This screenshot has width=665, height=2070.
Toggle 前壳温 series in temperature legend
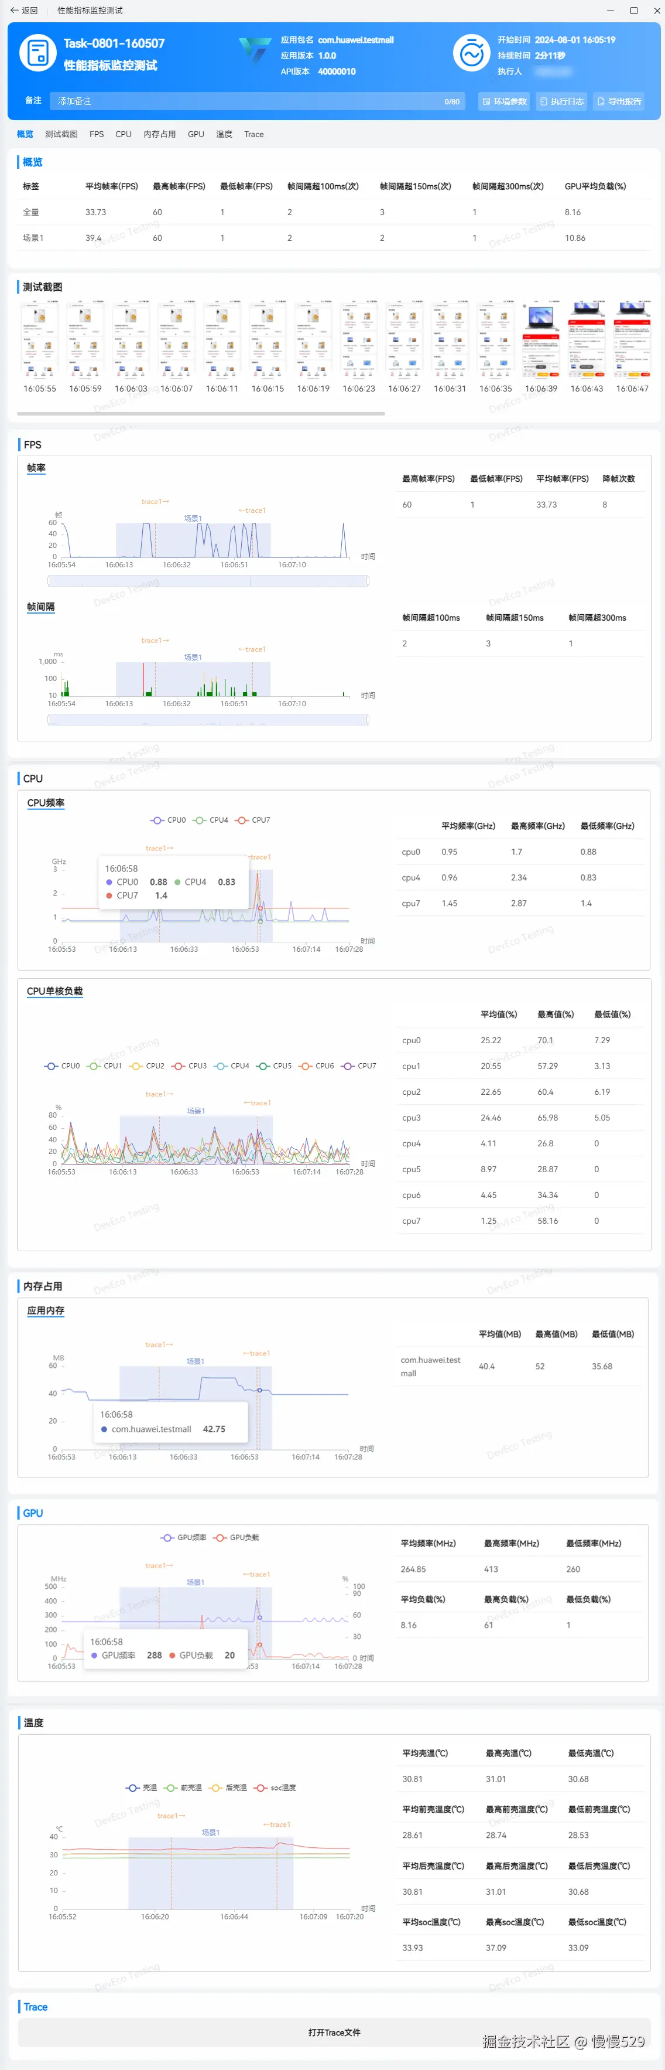(183, 1788)
